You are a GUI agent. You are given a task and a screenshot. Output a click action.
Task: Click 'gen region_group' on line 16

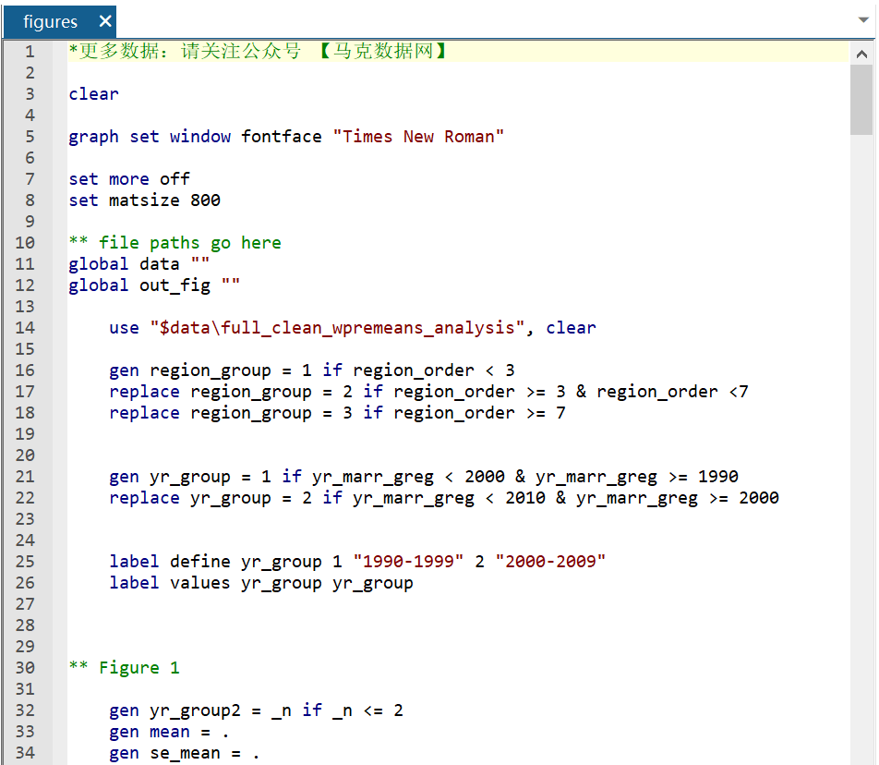click(190, 370)
